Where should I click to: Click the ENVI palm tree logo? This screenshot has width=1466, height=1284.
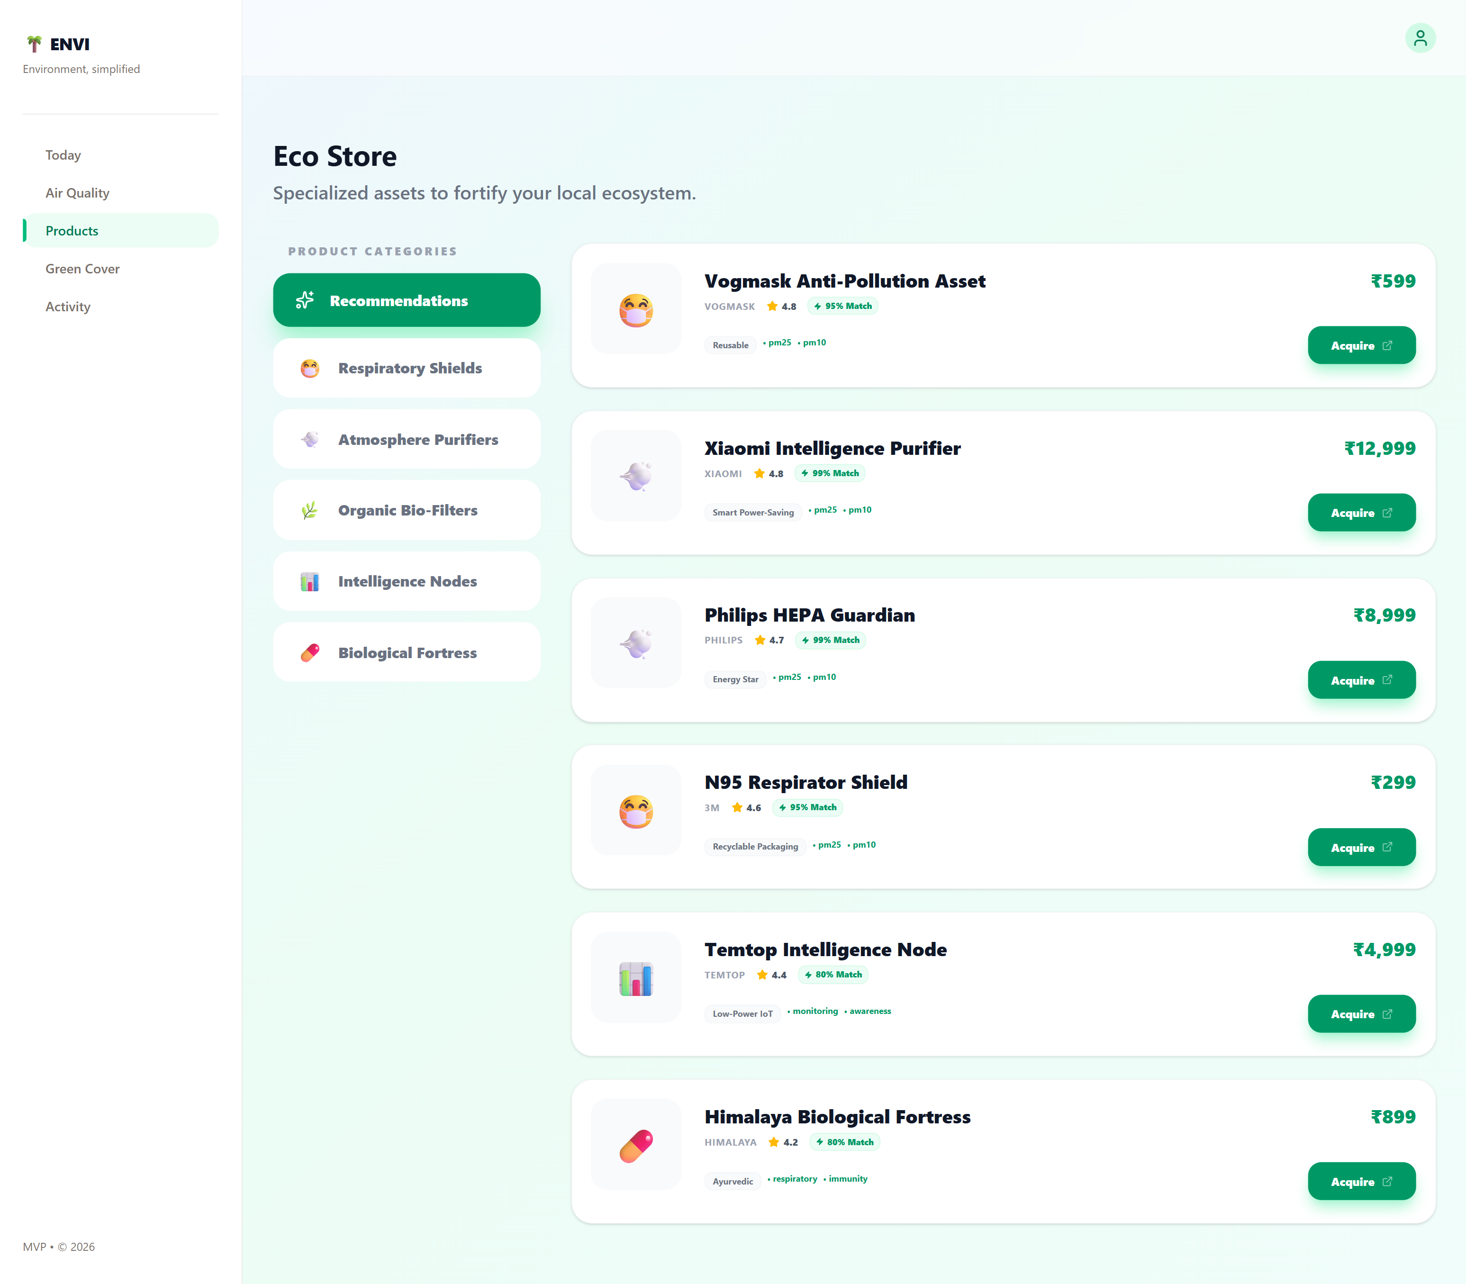tap(34, 45)
